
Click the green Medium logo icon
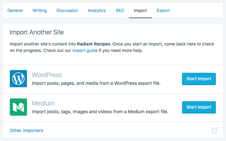tap(19, 107)
